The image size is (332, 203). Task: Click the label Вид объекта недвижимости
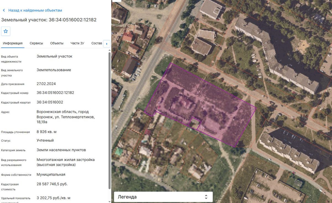coord(11,59)
